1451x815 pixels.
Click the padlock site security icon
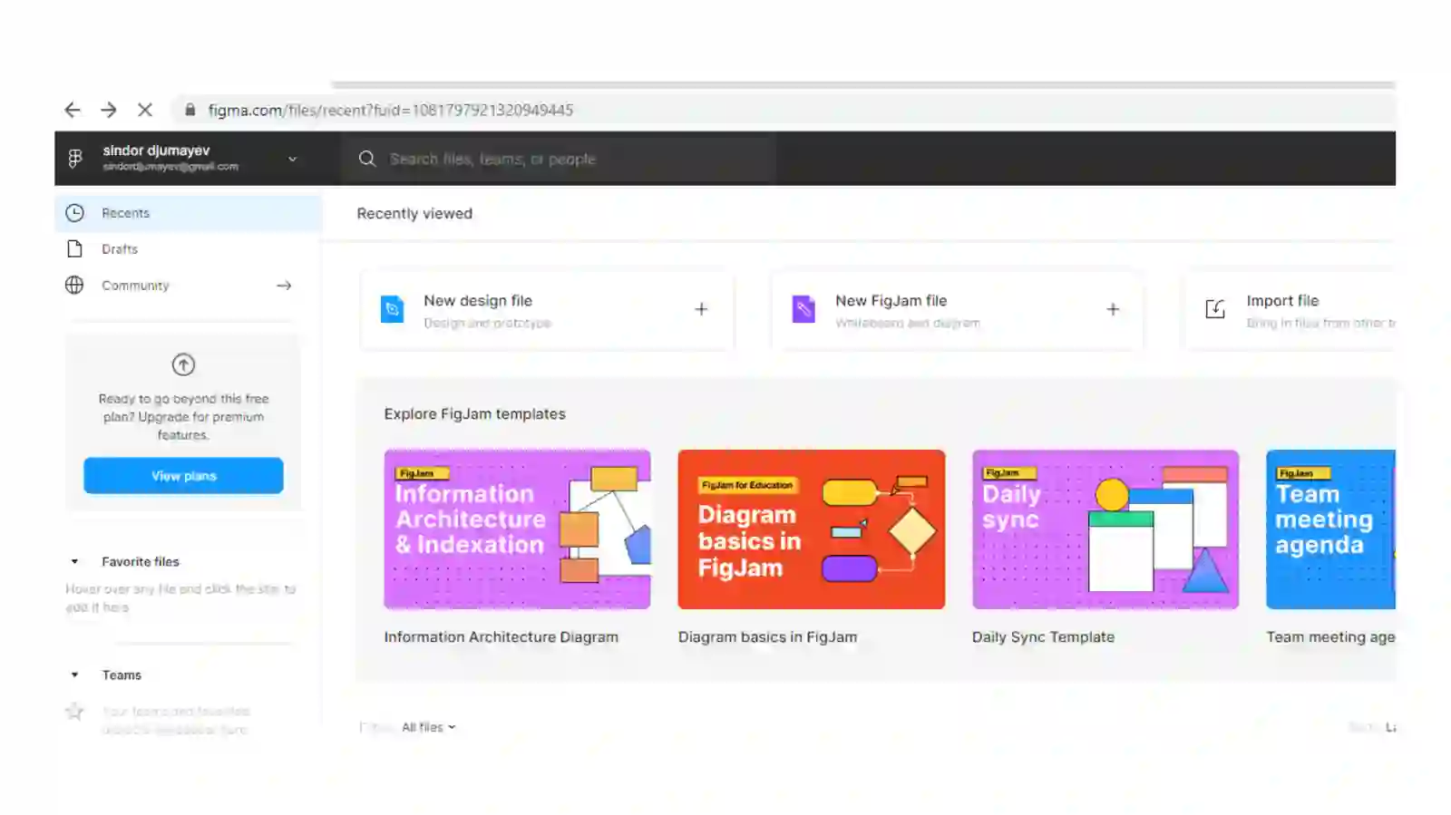click(190, 110)
